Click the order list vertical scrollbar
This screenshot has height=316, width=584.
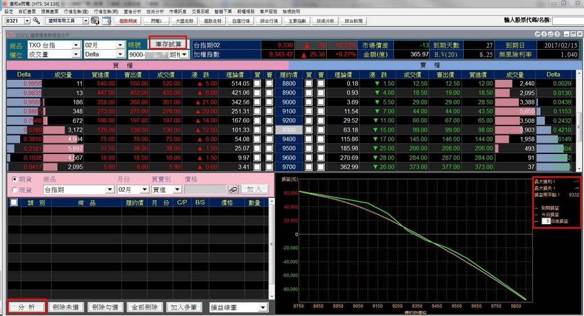(271, 248)
